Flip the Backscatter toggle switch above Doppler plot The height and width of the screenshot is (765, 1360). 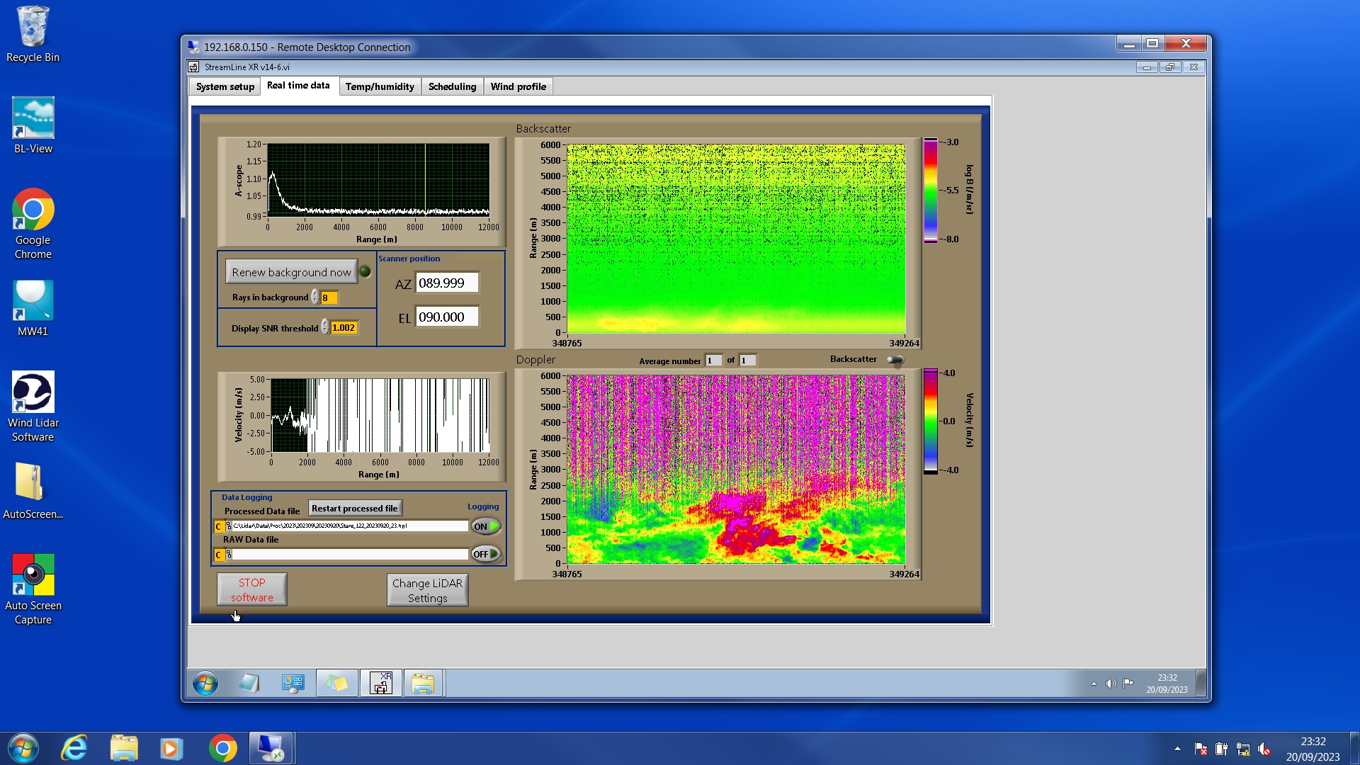895,360
